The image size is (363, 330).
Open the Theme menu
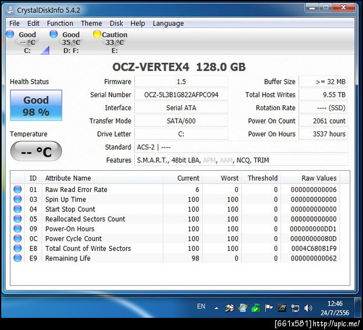[x=91, y=23]
